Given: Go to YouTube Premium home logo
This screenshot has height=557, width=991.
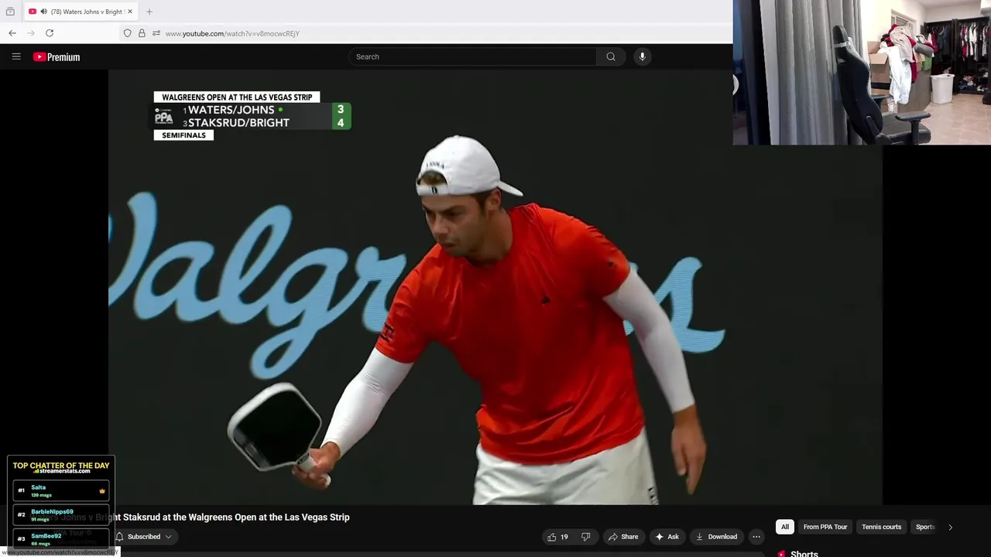Looking at the screenshot, I should (x=57, y=56).
